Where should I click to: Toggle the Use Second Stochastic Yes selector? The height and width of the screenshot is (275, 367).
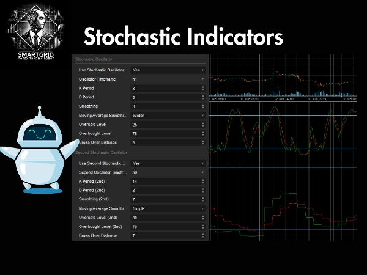click(168, 163)
